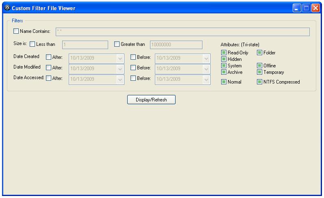Click the app icon in title bar
This screenshot has width=324, height=198.
click(7, 8)
